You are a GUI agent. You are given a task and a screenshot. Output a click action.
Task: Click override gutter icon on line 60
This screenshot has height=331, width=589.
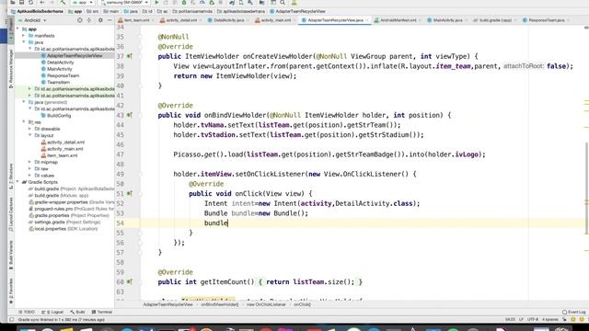129,282
